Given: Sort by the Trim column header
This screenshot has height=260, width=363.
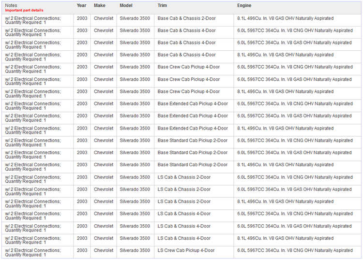Looking at the screenshot, I should [163, 5].
